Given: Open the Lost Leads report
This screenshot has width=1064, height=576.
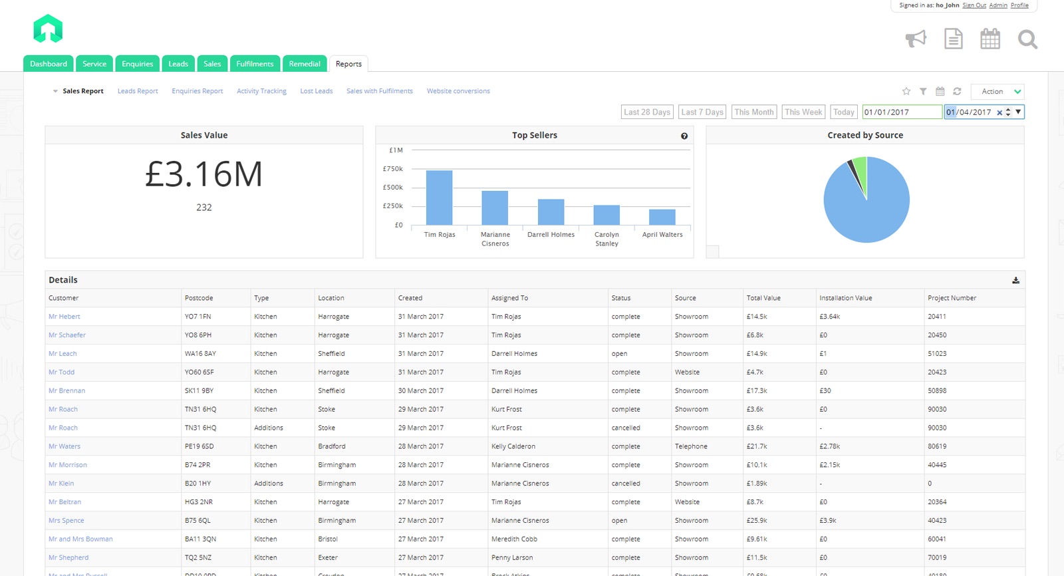Looking at the screenshot, I should tap(317, 91).
